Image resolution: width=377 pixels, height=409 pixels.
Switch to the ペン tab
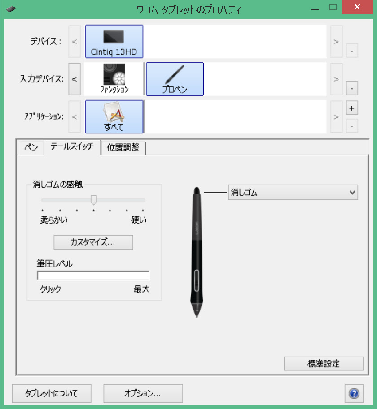(x=31, y=147)
